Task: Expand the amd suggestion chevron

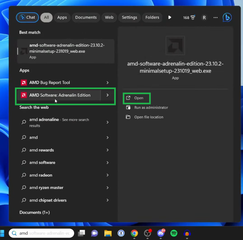Action: [x=108, y=138]
